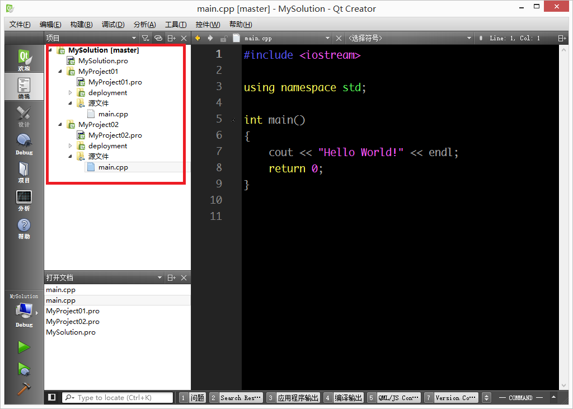The image size is (573, 409).
Task: Open the Welcome (欢迎) mode
Action: click(x=24, y=59)
